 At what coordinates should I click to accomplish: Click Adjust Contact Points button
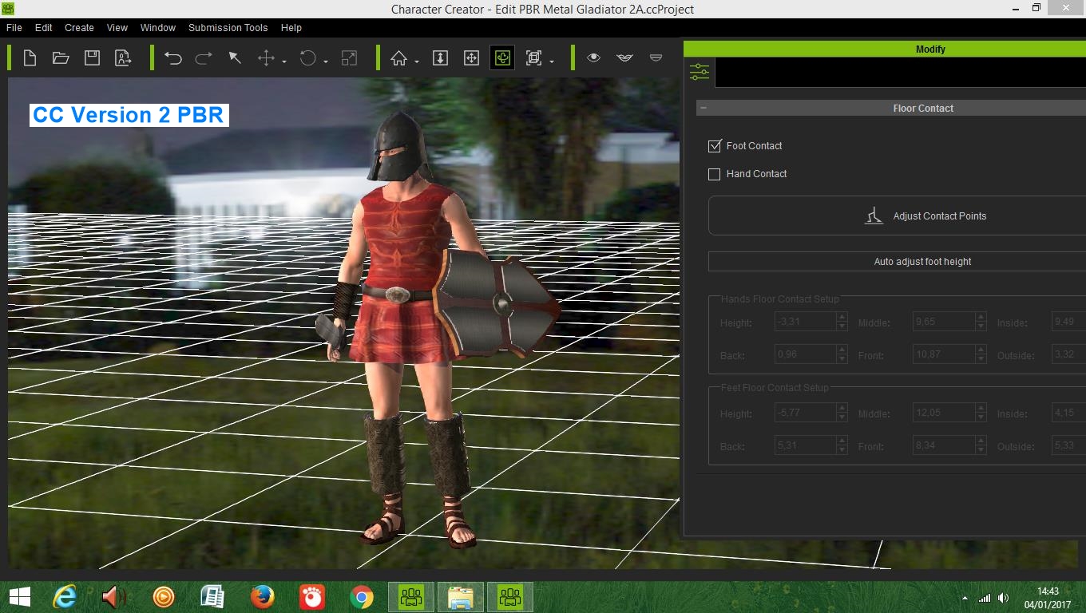point(897,216)
